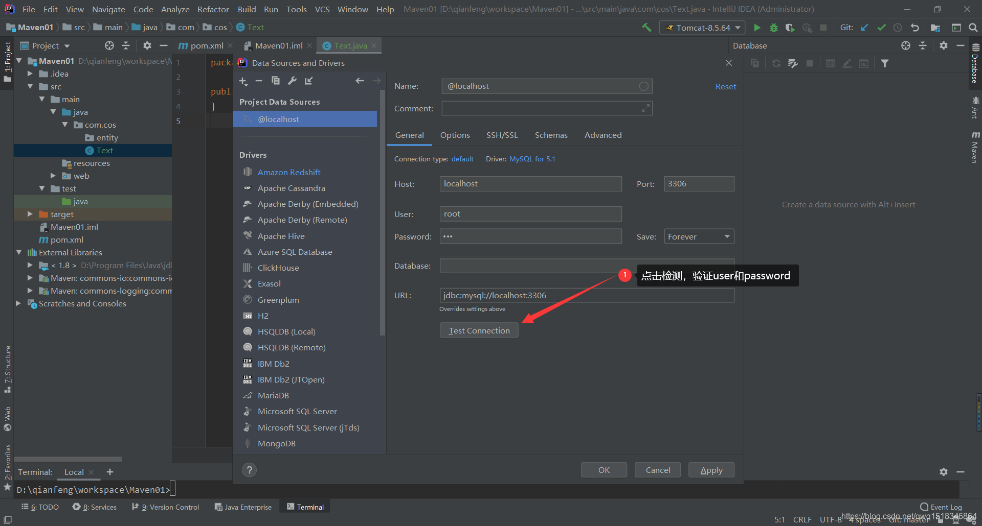Viewport: 982px width, 526px height.
Task: Revert changes with the rollback arrow icon
Action: (x=915, y=28)
